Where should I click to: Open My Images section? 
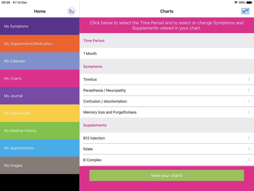[40, 165]
